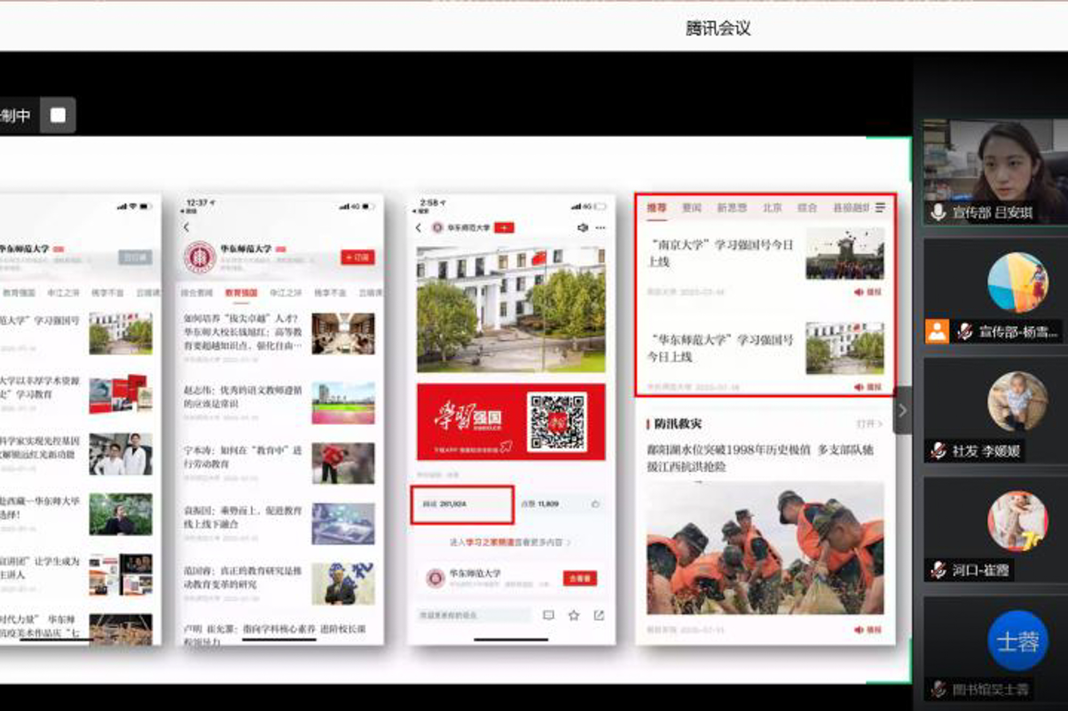
Task: Click the back chevron on second phone screen
Action: coord(186,227)
